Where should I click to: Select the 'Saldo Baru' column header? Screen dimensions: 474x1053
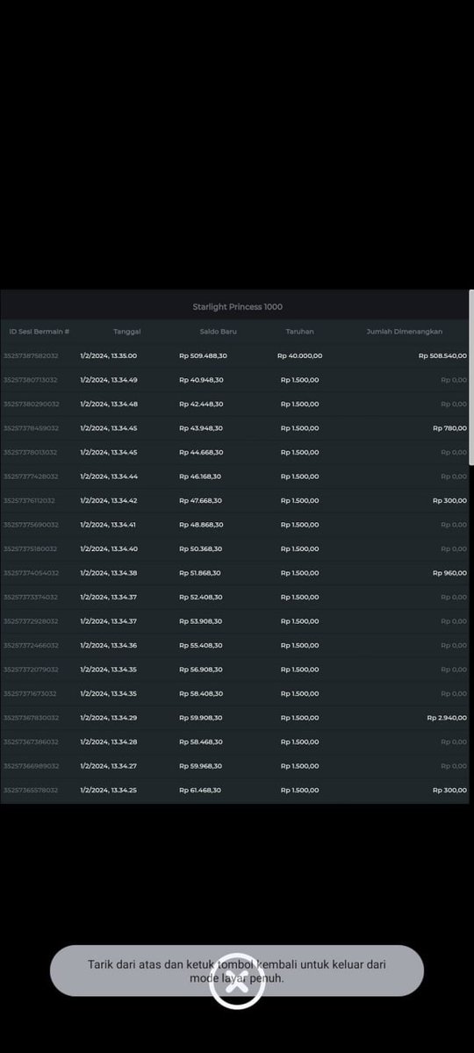click(x=219, y=332)
